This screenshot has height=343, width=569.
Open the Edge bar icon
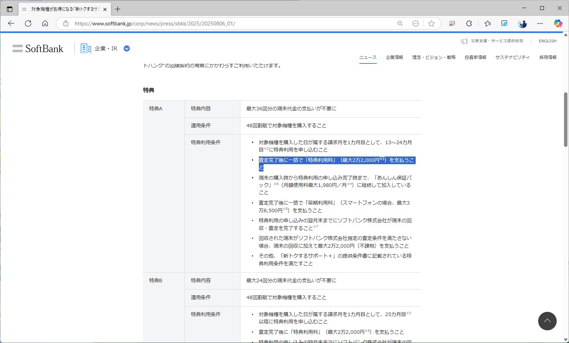coord(505,23)
